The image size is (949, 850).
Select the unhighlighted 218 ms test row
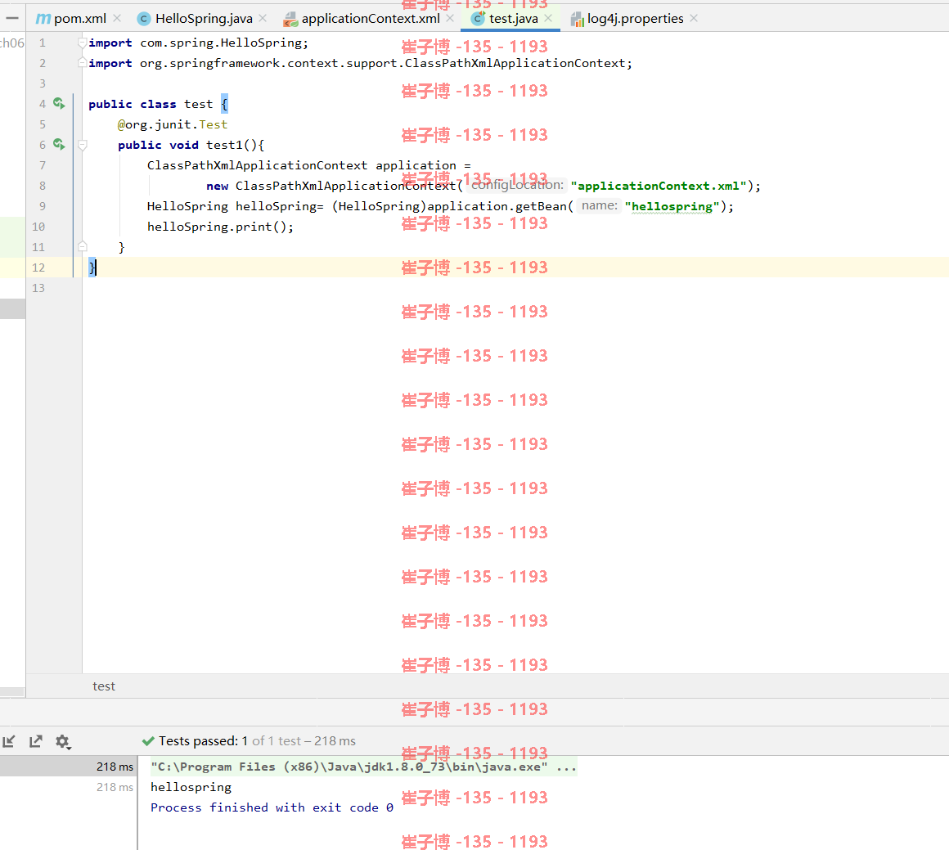point(69,787)
